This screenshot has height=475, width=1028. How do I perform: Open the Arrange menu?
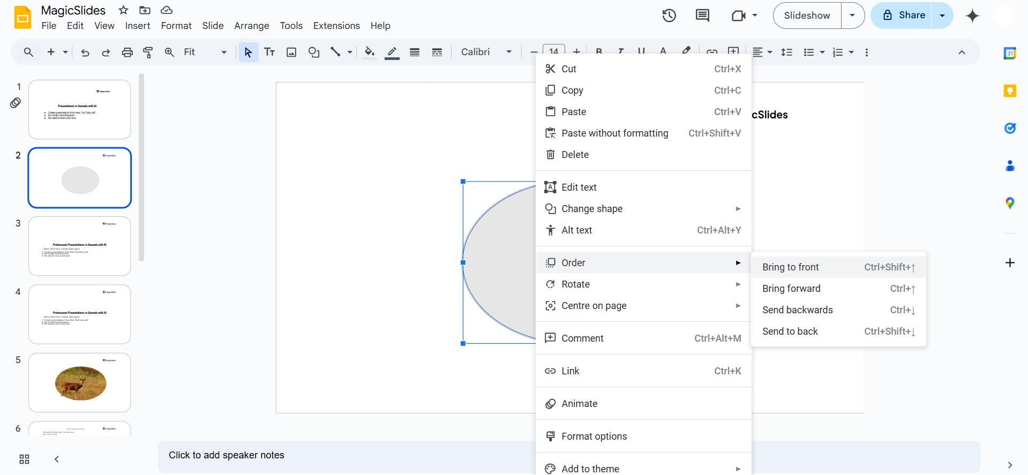[252, 26]
